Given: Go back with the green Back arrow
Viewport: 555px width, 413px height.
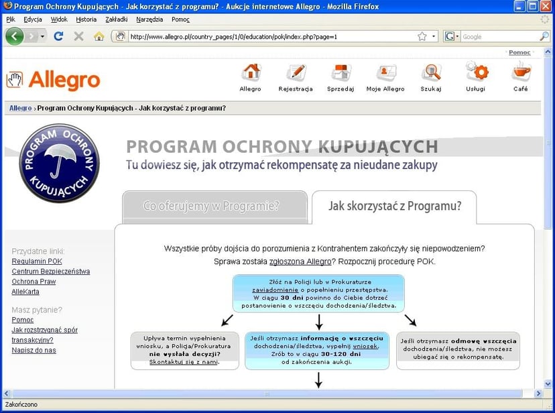Looking at the screenshot, I should (x=15, y=36).
